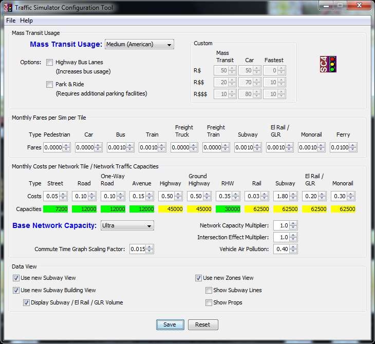
Task: Click the green Street capacity 7200 cell
Action: 55,209
